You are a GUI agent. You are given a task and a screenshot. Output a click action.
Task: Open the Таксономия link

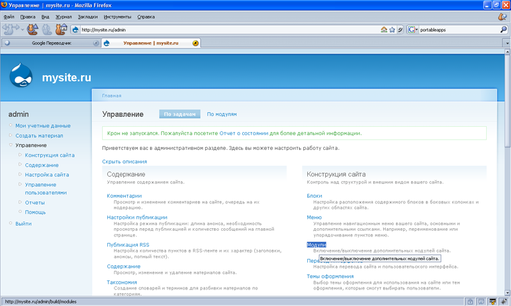(121, 282)
